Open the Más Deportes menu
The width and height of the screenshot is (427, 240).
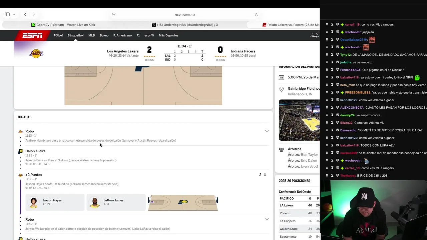(168, 35)
